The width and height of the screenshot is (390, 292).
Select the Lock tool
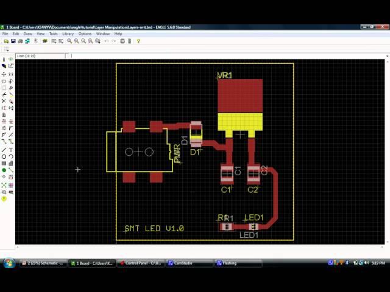tap(4, 115)
